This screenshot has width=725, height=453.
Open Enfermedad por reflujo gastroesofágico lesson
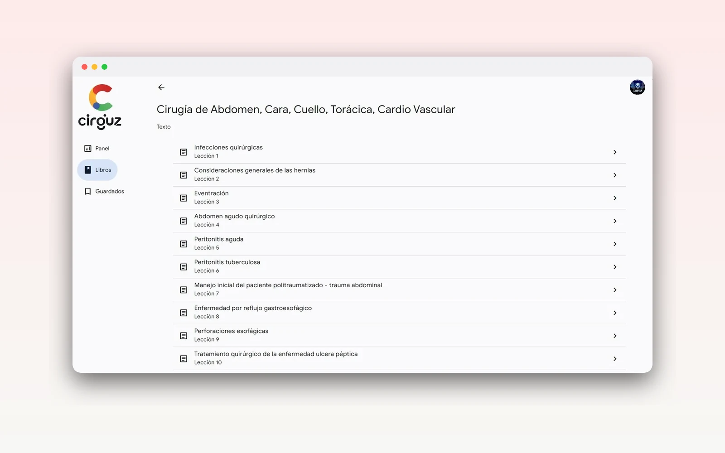(x=253, y=308)
